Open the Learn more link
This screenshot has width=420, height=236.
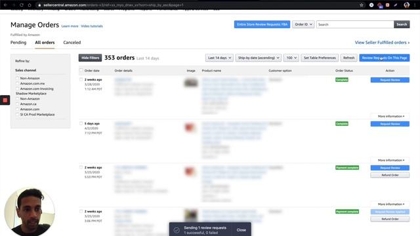pos(70,26)
